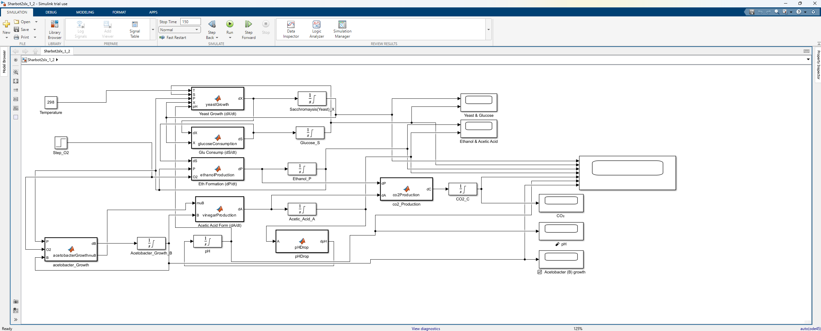Screen dimensions: 821x331
Task: Toggle the Property Inspector side panel
Action: click(x=818, y=65)
